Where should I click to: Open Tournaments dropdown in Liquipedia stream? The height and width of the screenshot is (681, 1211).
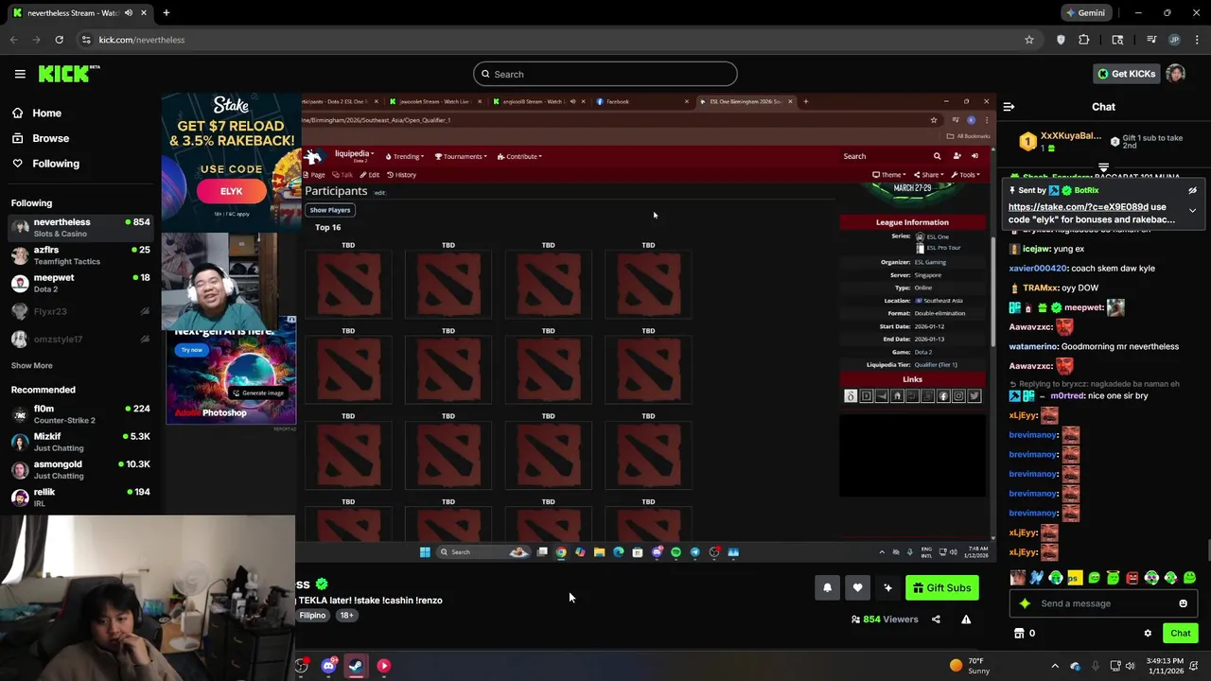(x=461, y=156)
